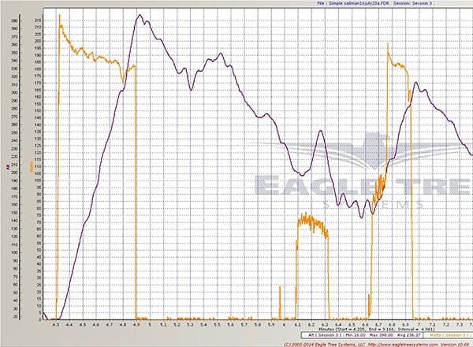This screenshot has height=347, width=473.
Task: Click the '20' value at the bottom of the Alt axis
Action: (16, 316)
